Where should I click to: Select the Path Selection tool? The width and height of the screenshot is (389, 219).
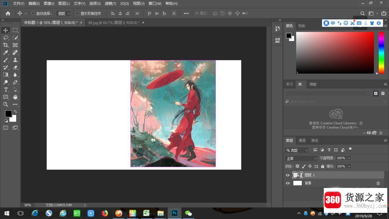15,90
